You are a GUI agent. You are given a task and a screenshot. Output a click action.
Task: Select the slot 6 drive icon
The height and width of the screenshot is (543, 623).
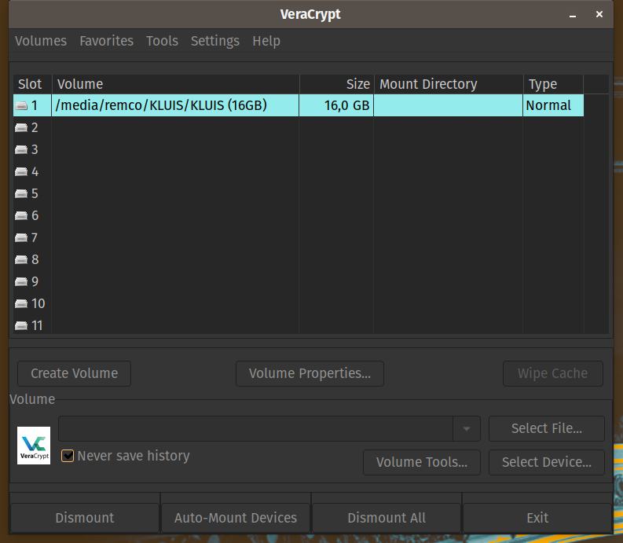[21, 215]
